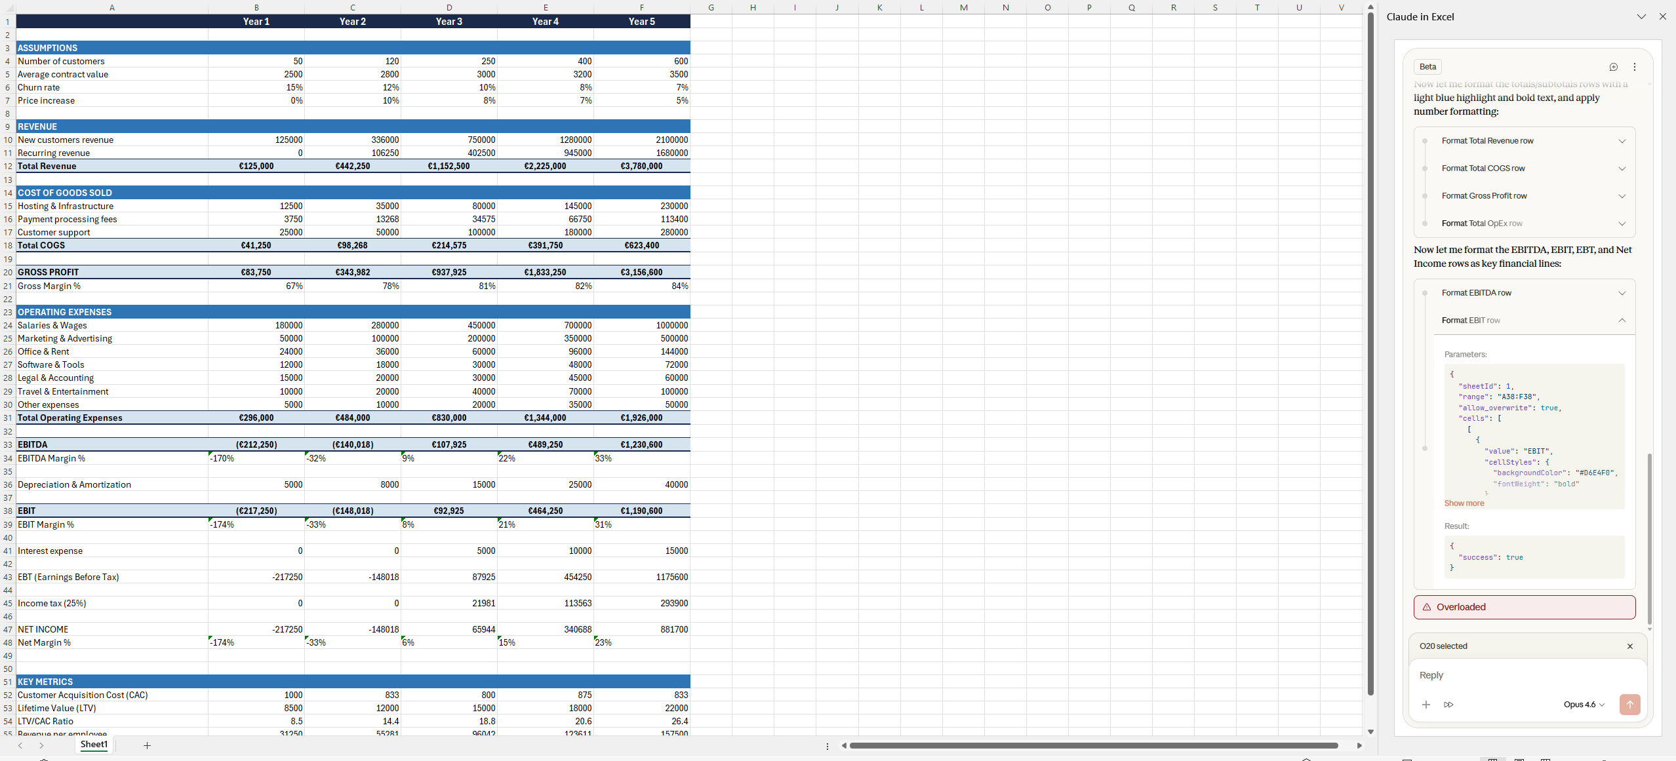Open the Opus 4.6 model selector
The height and width of the screenshot is (761, 1676).
pos(1582,705)
